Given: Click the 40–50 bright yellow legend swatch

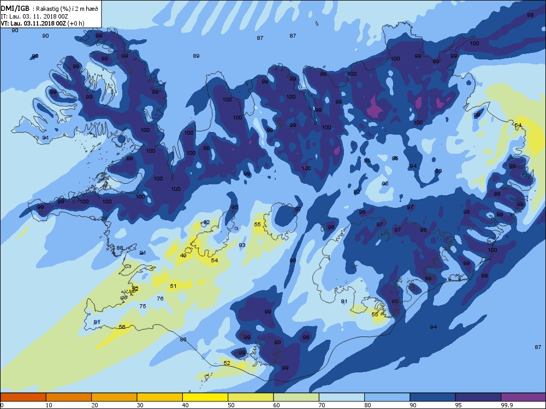Looking at the screenshot, I should click(x=205, y=397).
